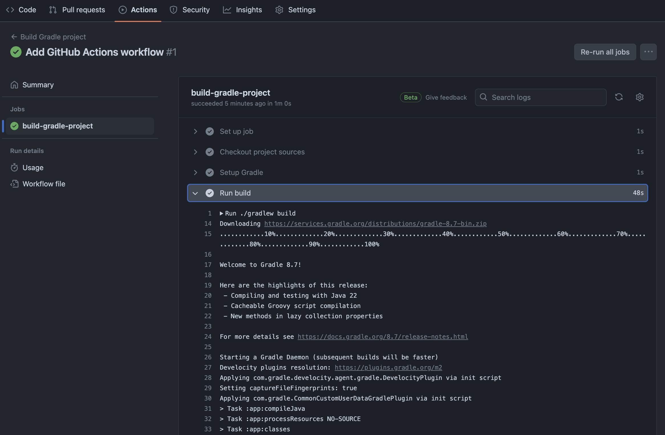Viewport: 665px width, 435px height.
Task: Open the repository Settings tab
Action: pos(295,10)
